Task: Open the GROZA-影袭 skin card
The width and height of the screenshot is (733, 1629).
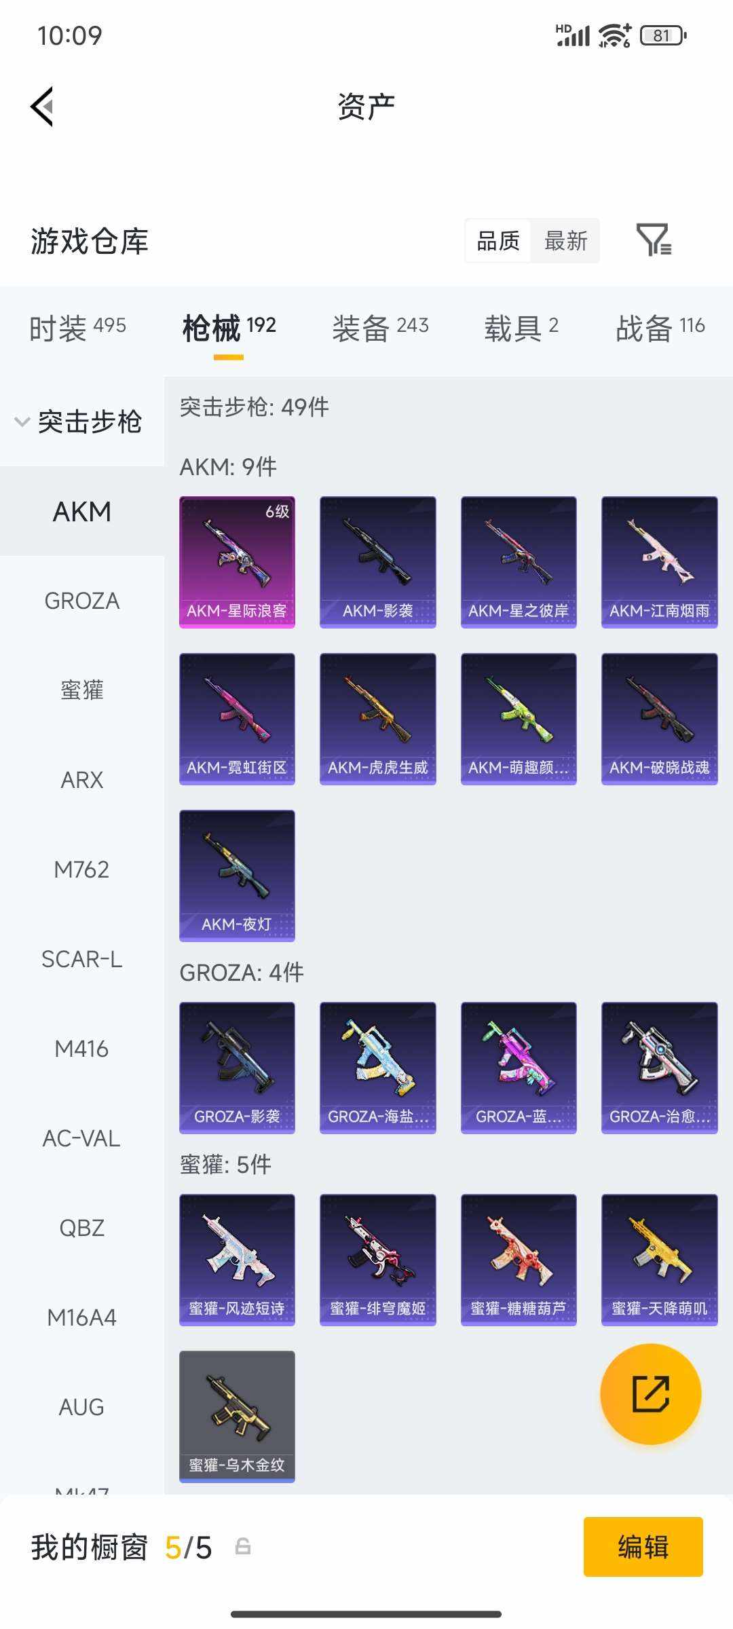Action: 237,1068
